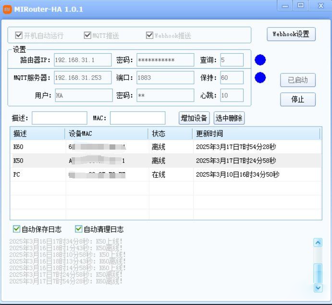Select the K50 device row

coord(166,161)
